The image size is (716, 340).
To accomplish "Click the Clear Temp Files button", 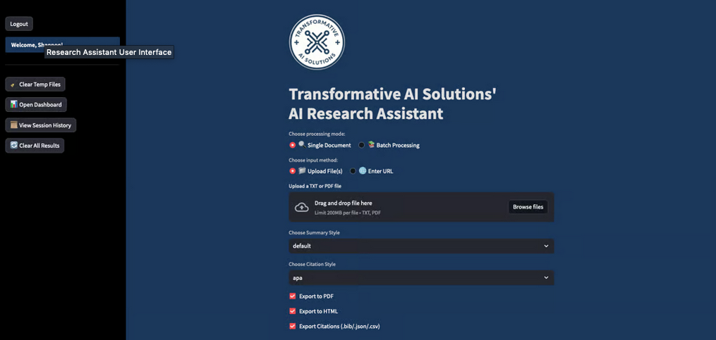I will click(35, 84).
